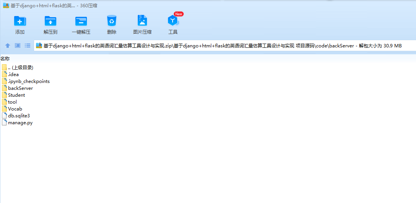Select the manage.py file icon

coord(4,122)
